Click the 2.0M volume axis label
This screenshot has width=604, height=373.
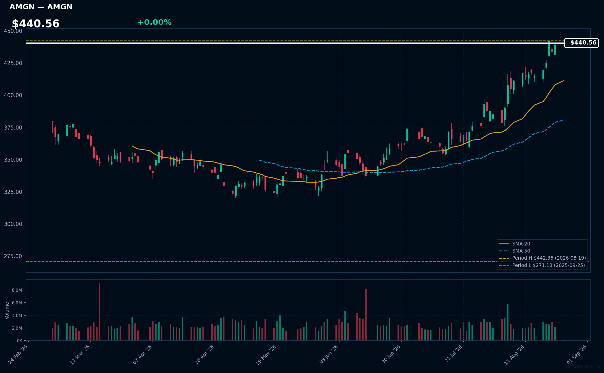pyautogui.click(x=17, y=328)
